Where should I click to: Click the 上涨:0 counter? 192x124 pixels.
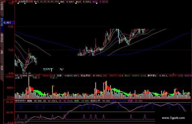[x=18, y=78]
